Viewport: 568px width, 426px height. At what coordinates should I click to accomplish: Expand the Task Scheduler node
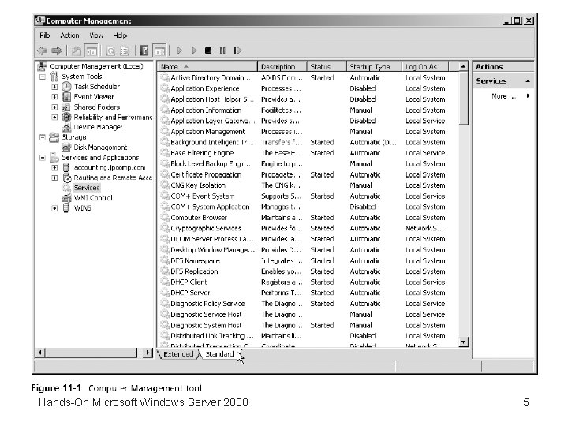[54, 87]
